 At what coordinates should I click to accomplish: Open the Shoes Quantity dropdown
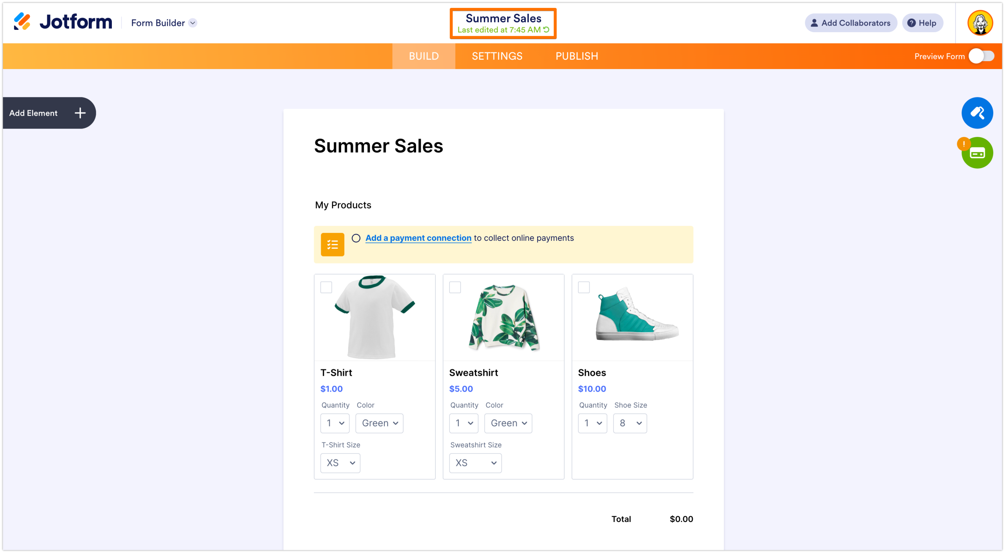pos(592,423)
